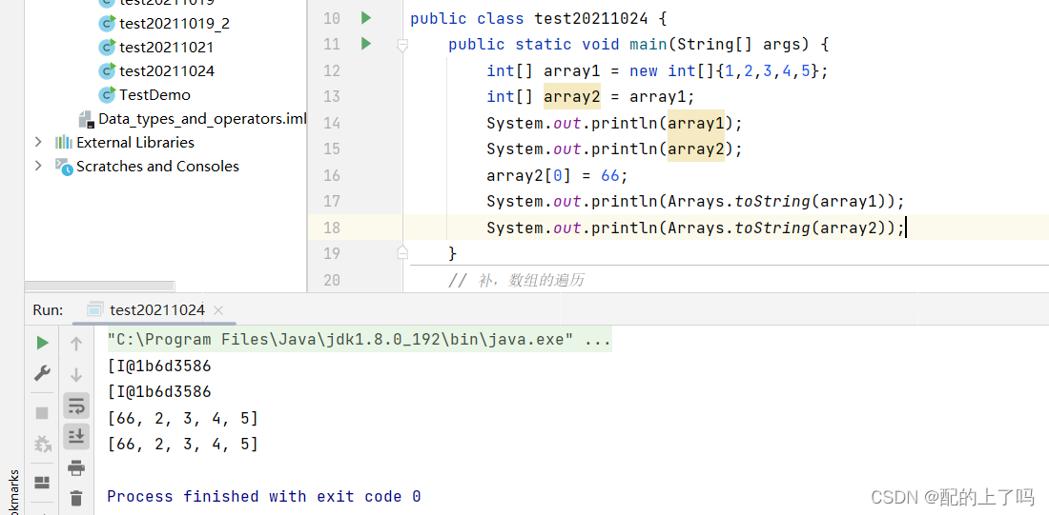The width and height of the screenshot is (1049, 515).
Task: Open run configuration wrench icon
Action: 42,373
